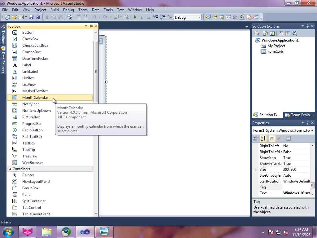Open the Windows Start orb
The image size is (317, 238).
point(8,232)
